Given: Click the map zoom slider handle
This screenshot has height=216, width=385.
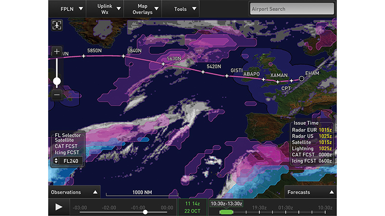Looking at the screenshot, I should coord(57,81).
